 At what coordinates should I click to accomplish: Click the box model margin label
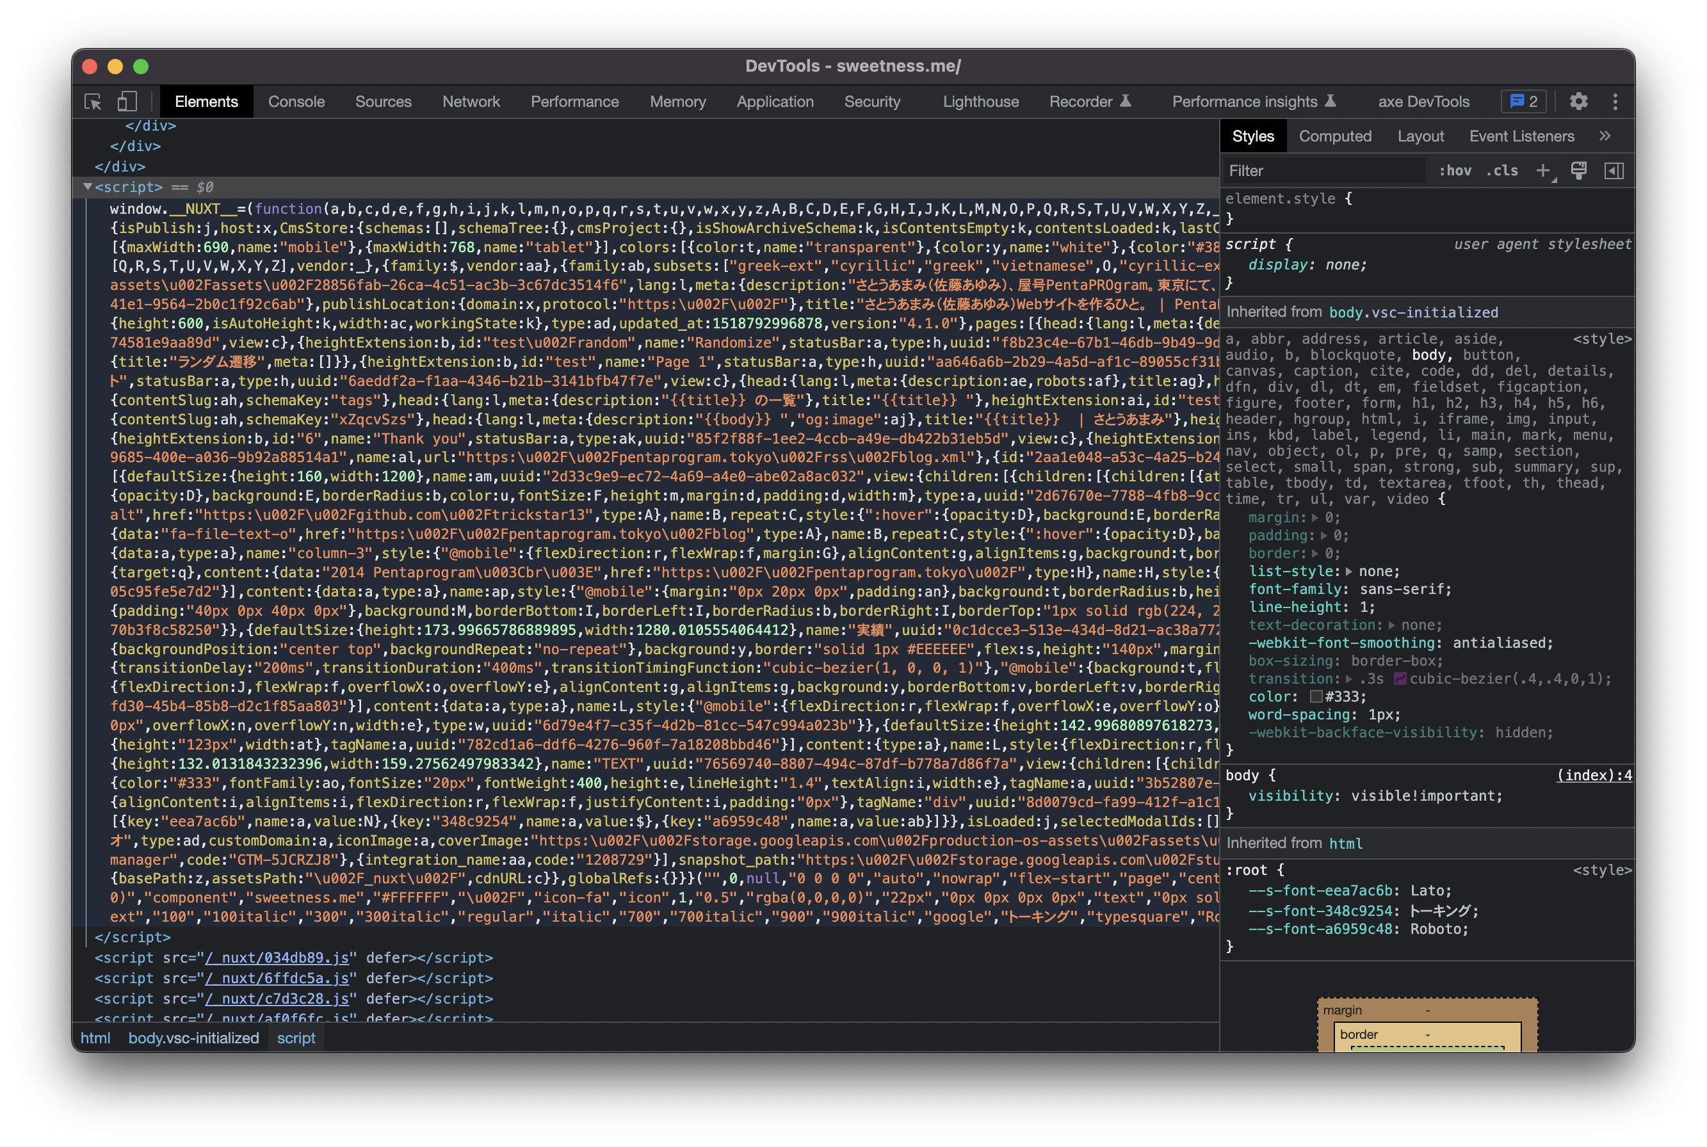pyautogui.click(x=1342, y=1010)
